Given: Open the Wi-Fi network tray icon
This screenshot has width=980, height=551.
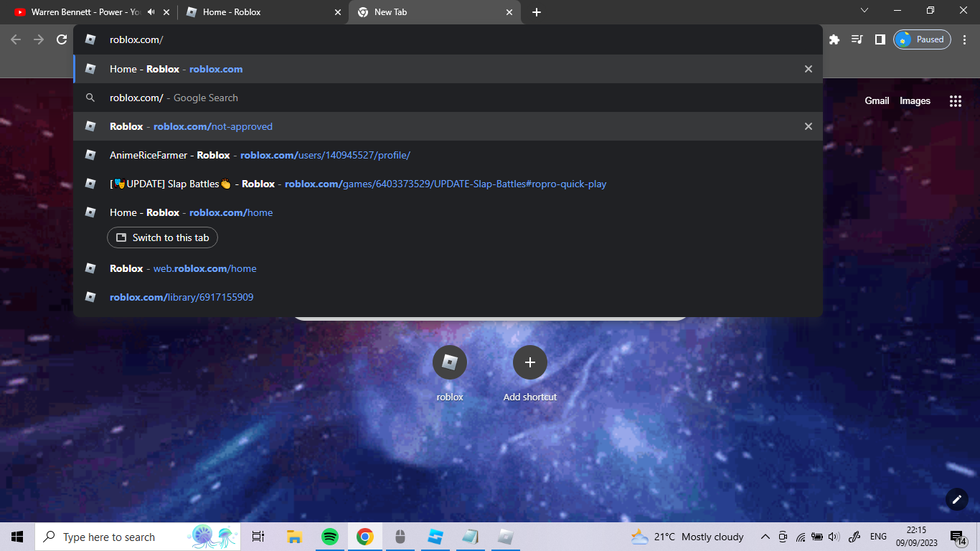Looking at the screenshot, I should pyautogui.click(x=801, y=537).
